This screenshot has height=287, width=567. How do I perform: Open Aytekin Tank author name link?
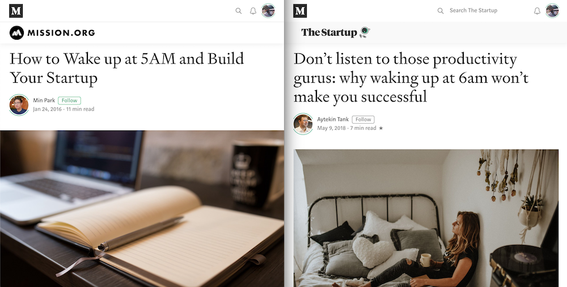[x=333, y=120]
